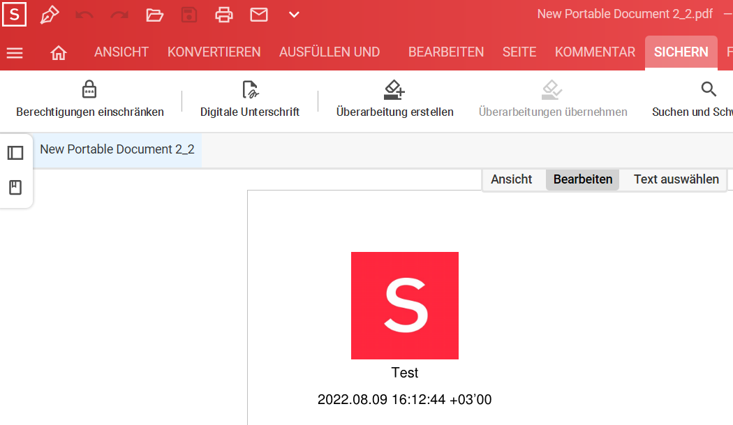
Task: Go to the home icon
Action: point(59,53)
